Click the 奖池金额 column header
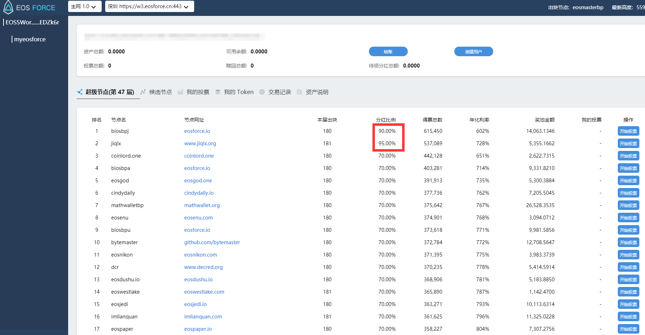The height and width of the screenshot is (335, 645). [x=545, y=120]
